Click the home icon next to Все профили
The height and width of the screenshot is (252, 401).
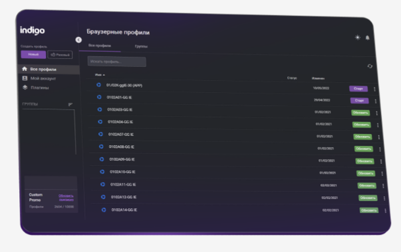point(24,69)
